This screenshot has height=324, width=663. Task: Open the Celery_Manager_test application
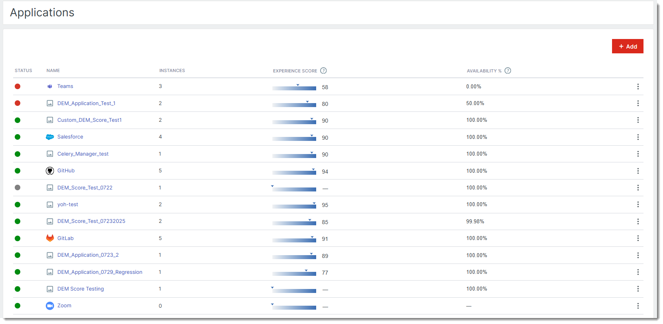coord(83,154)
